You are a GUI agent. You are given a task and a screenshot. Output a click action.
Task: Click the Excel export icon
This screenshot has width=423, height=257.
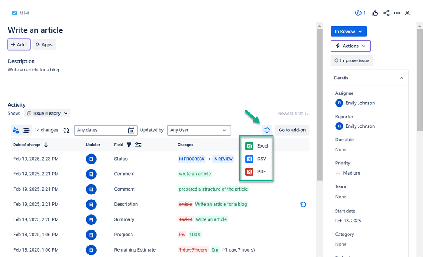[x=249, y=146]
